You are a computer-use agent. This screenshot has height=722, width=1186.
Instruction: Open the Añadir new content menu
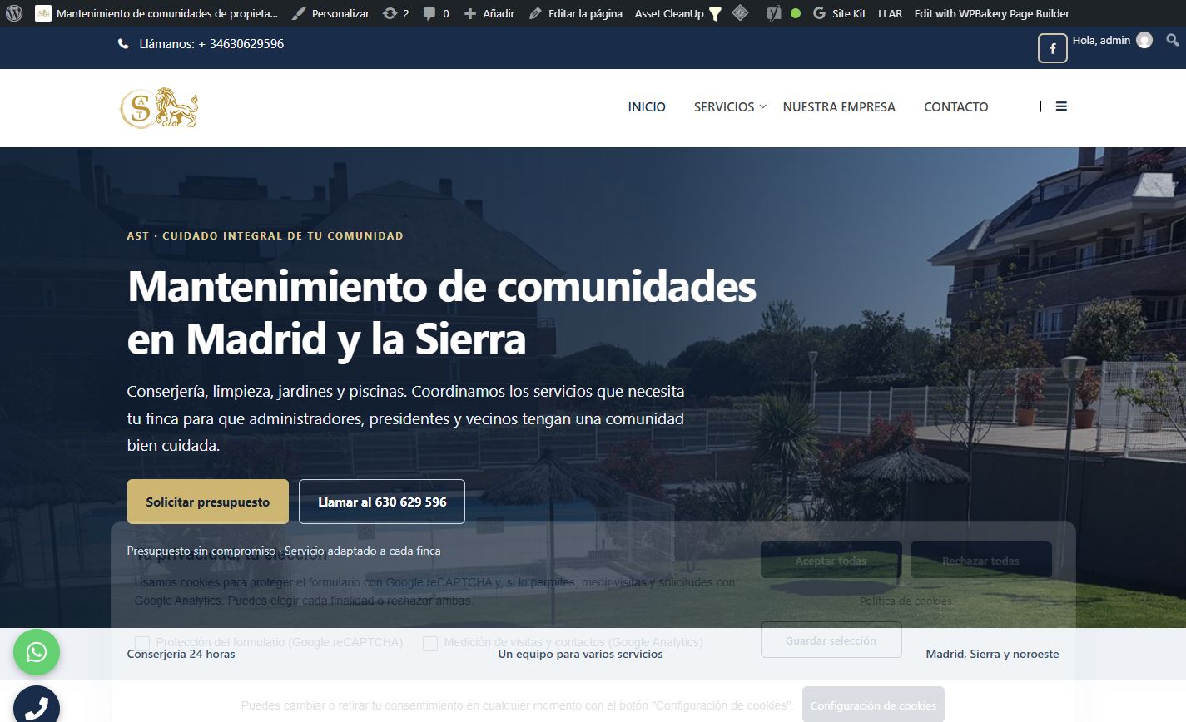click(x=489, y=13)
